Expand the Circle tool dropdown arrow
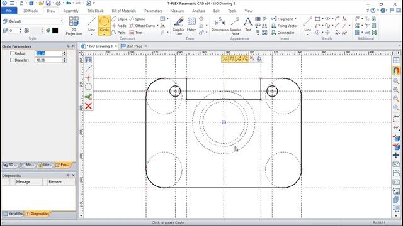The image size is (403, 226). tap(104, 34)
